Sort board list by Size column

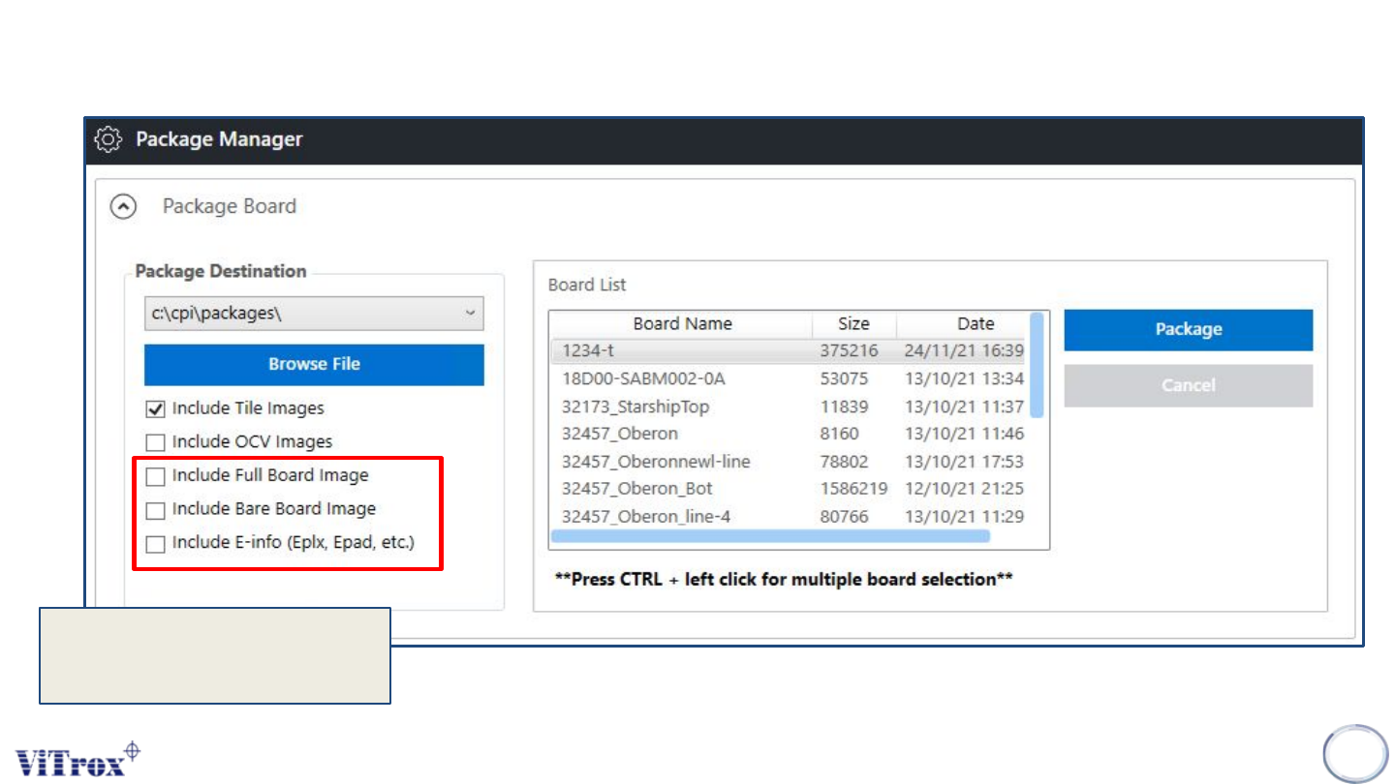click(x=853, y=324)
